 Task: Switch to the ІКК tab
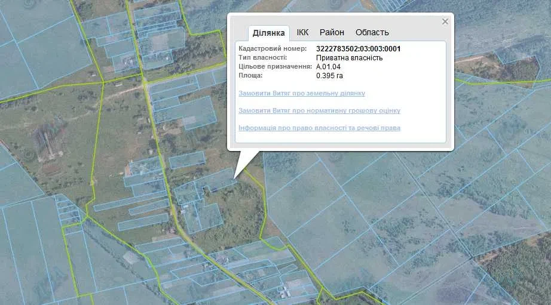click(x=302, y=32)
